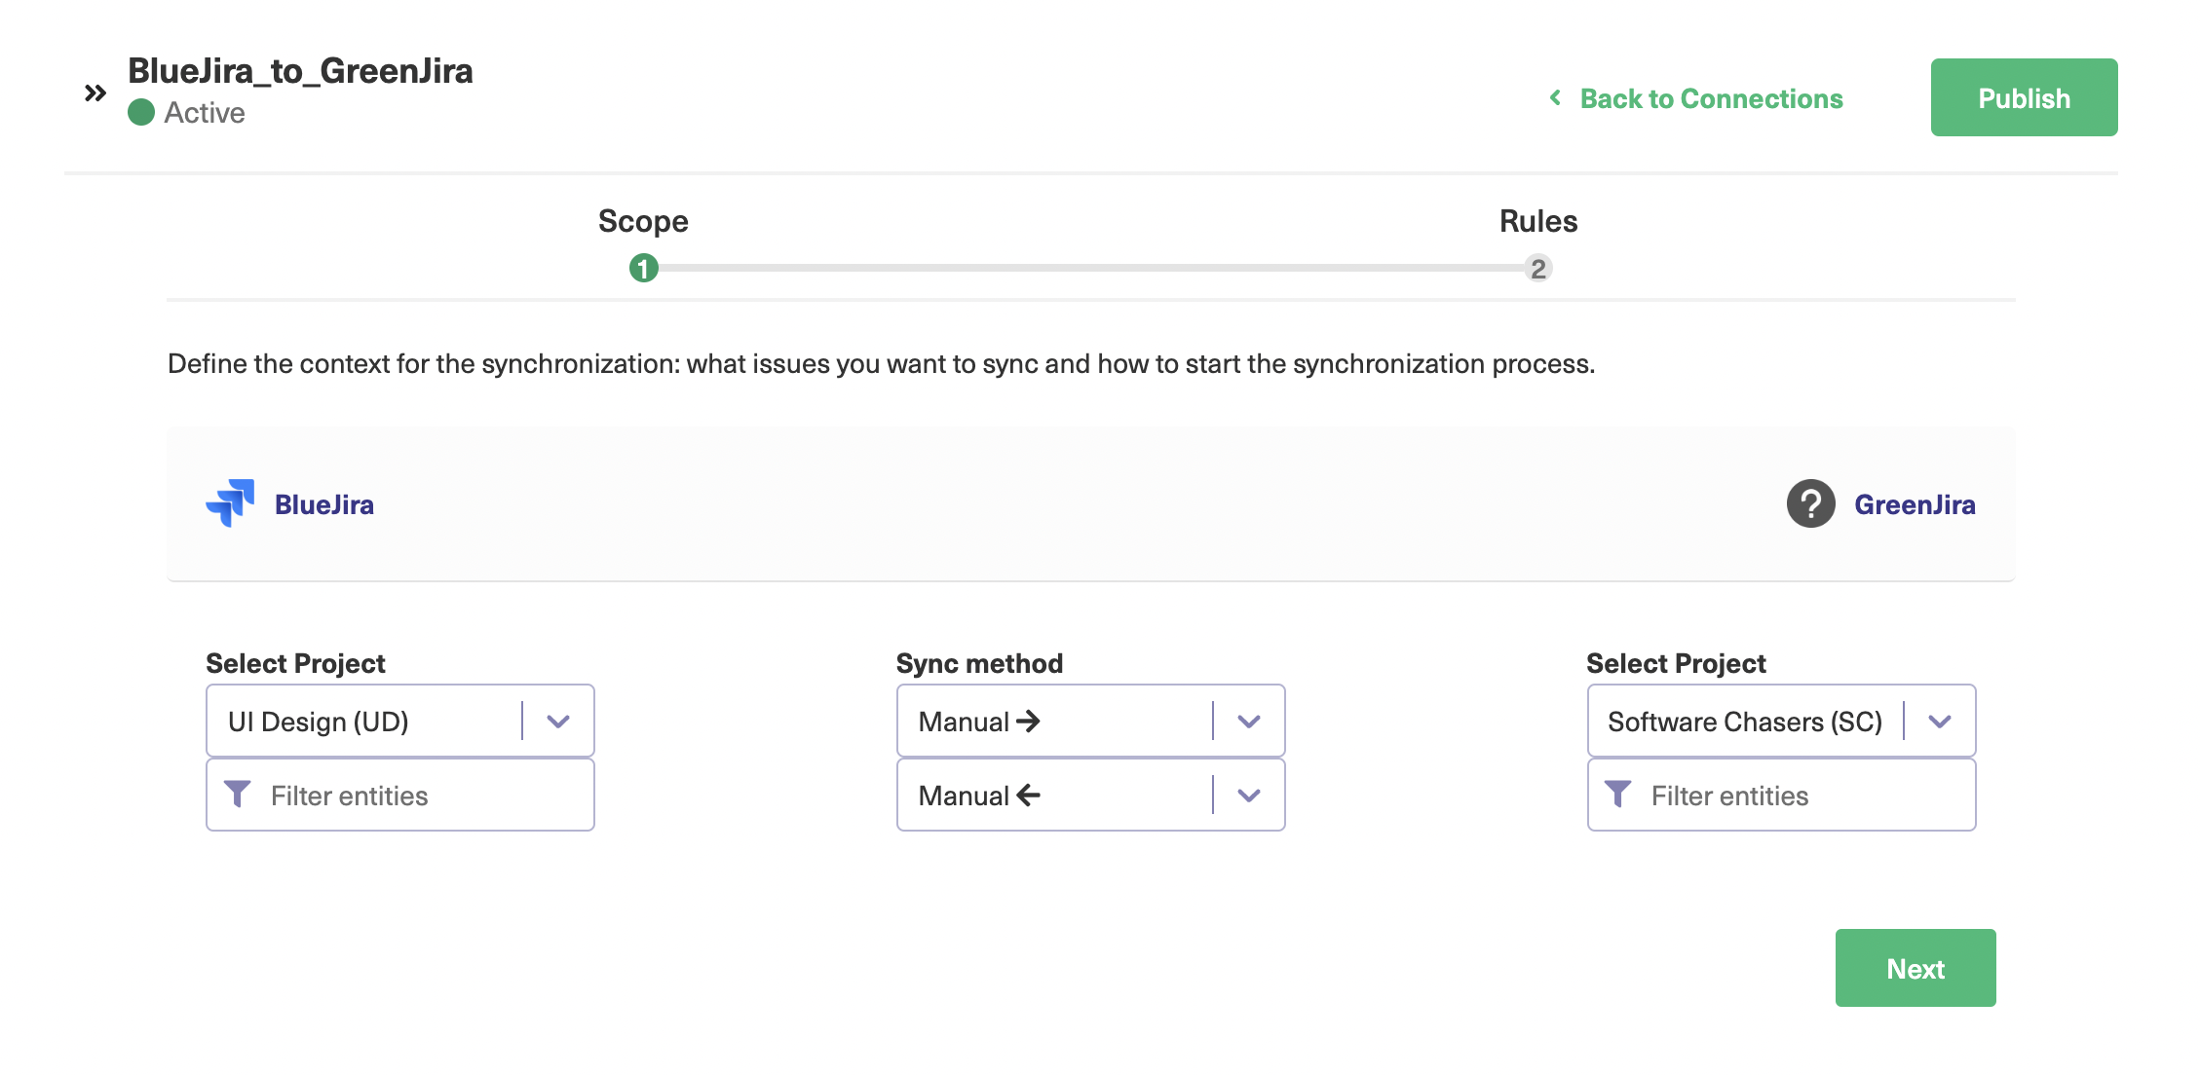Screen dimensions: 2200x1075
Task: Click the filter entities icon for GreenJira
Action: [x=1617, y=795]
